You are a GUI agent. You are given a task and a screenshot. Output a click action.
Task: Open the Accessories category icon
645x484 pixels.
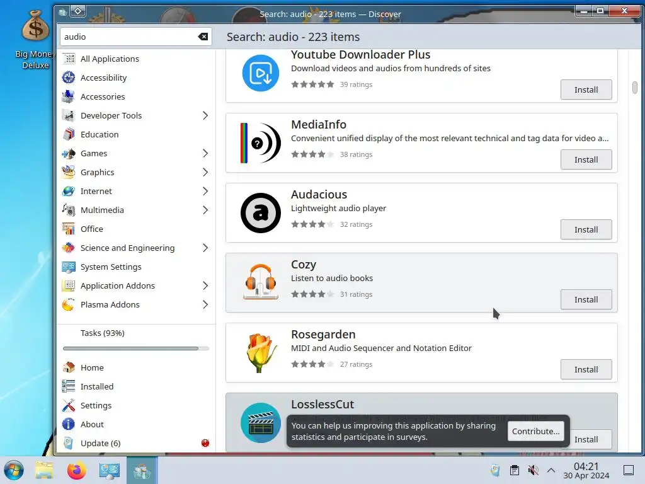(69, 96)
